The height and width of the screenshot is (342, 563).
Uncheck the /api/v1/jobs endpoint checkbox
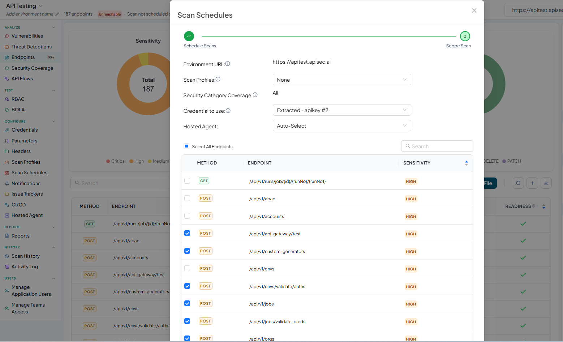(187, 303)
